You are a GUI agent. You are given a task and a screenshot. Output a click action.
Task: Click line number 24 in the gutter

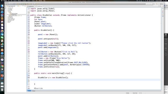(29, 43)
